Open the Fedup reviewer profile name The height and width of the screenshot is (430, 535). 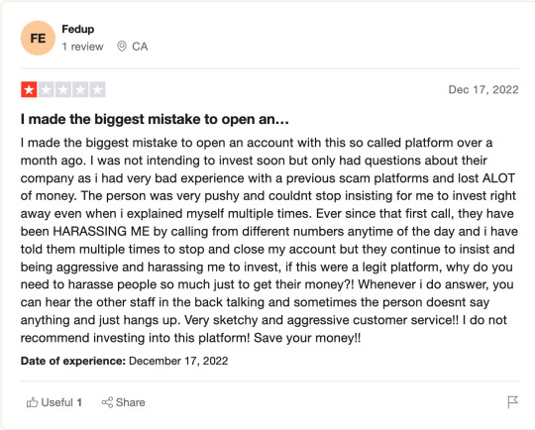click(x=78, y=29)
